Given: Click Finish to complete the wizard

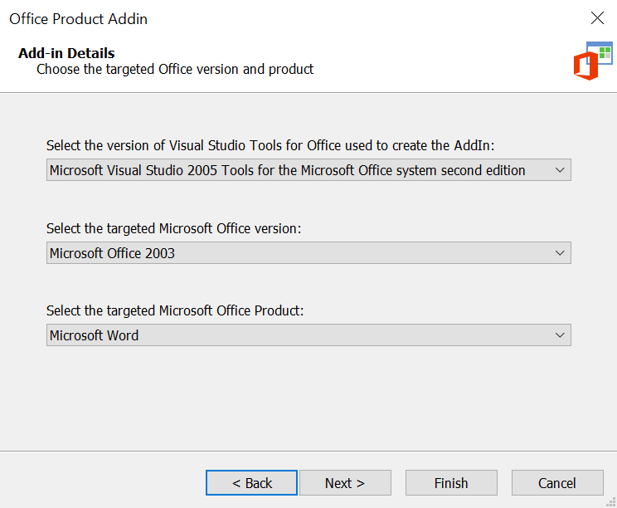Looking at the screenshot, I should point(451,483).
